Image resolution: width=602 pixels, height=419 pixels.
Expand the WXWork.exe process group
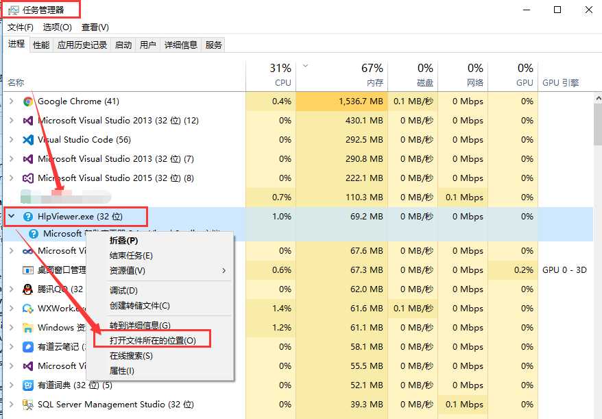[12, 309]
